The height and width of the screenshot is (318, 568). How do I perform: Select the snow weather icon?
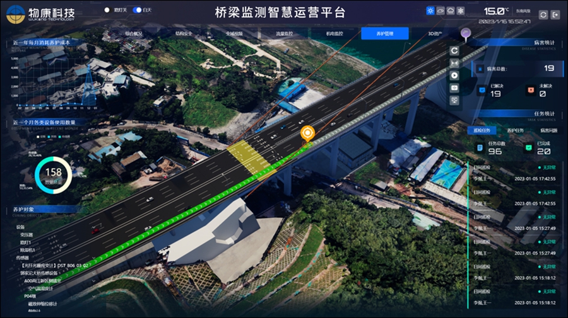point(461,11)
